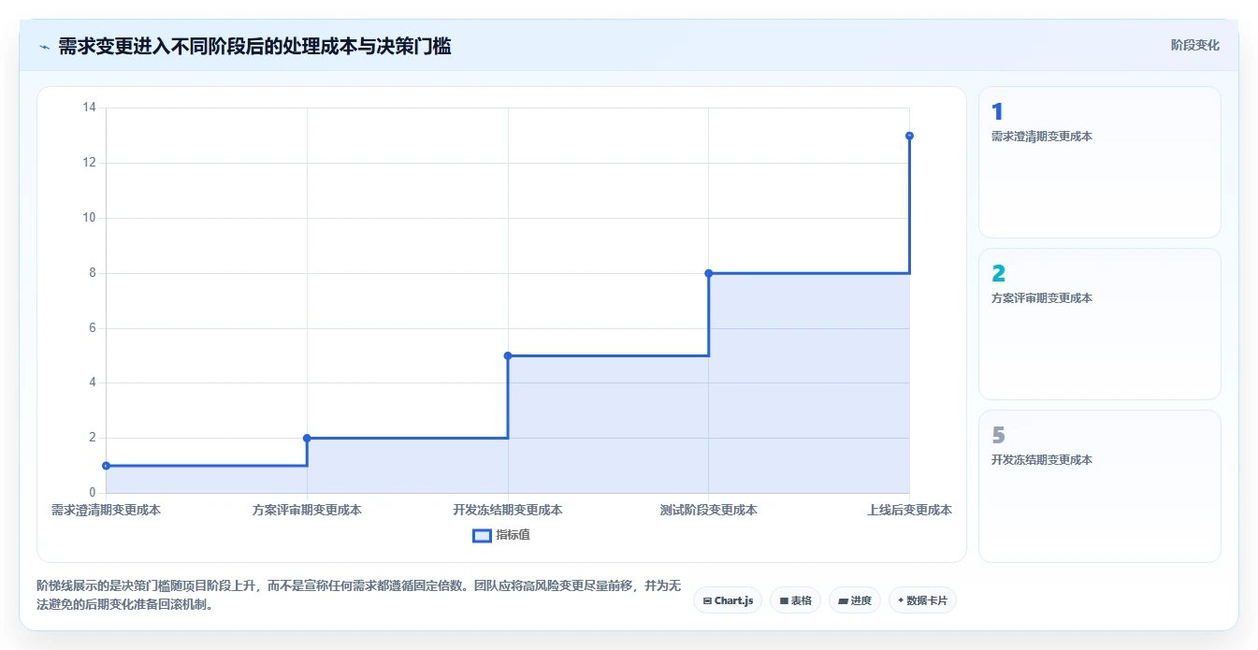This screenshot has width=1258, height=650.
Task: Select the 表格 tag
Action: click(795, 600)
